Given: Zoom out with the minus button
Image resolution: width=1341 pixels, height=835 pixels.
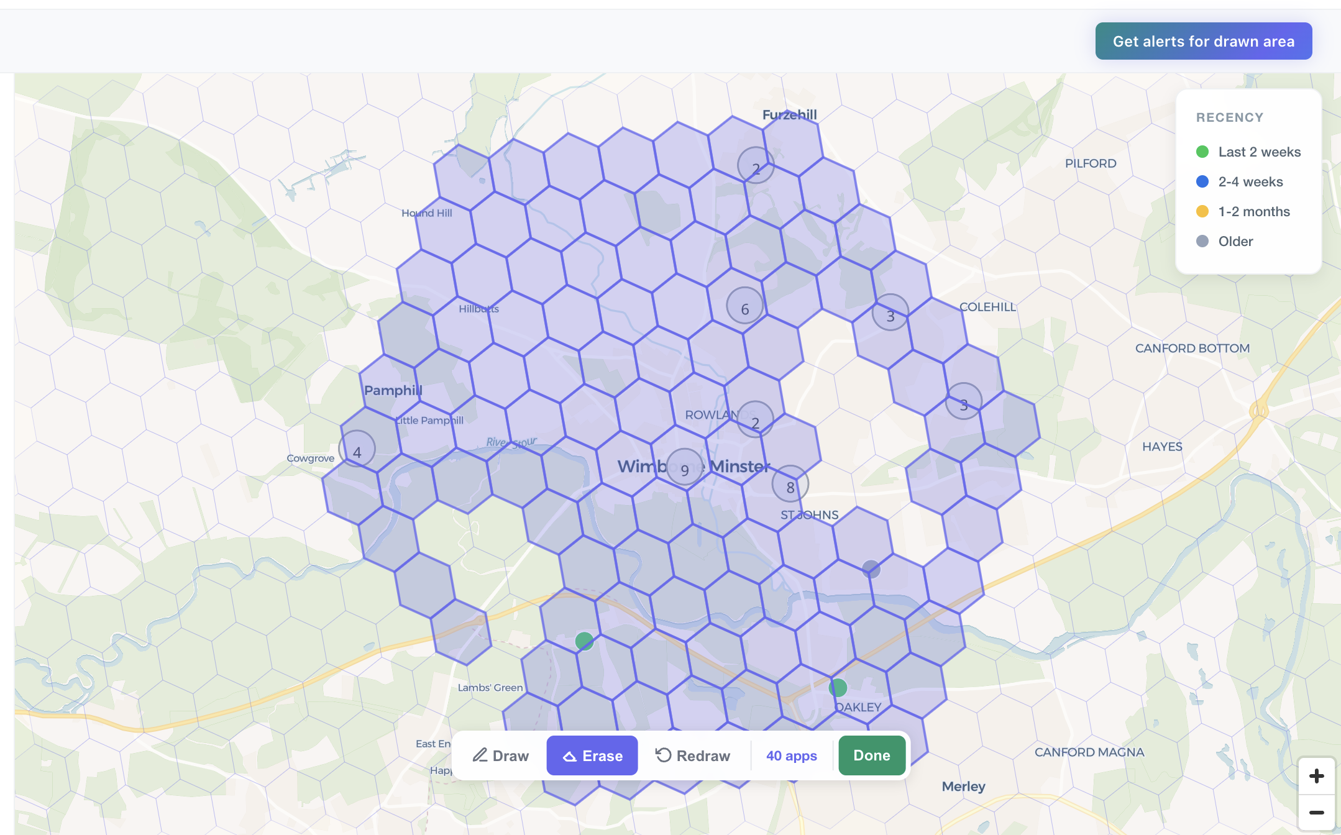Looking at the screenshot, I should click(x=1316, y=812).
